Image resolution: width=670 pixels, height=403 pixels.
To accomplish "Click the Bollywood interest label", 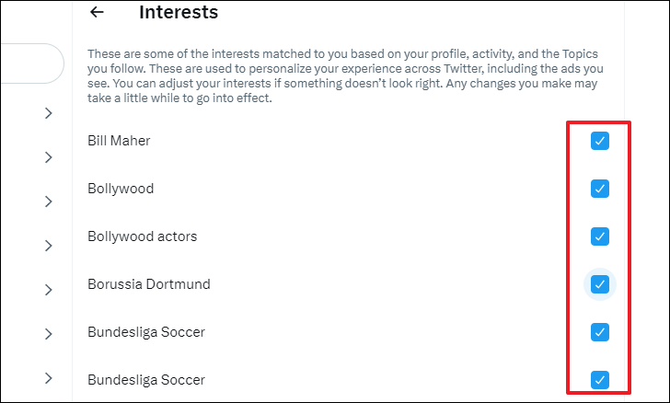I will [121, 189].
